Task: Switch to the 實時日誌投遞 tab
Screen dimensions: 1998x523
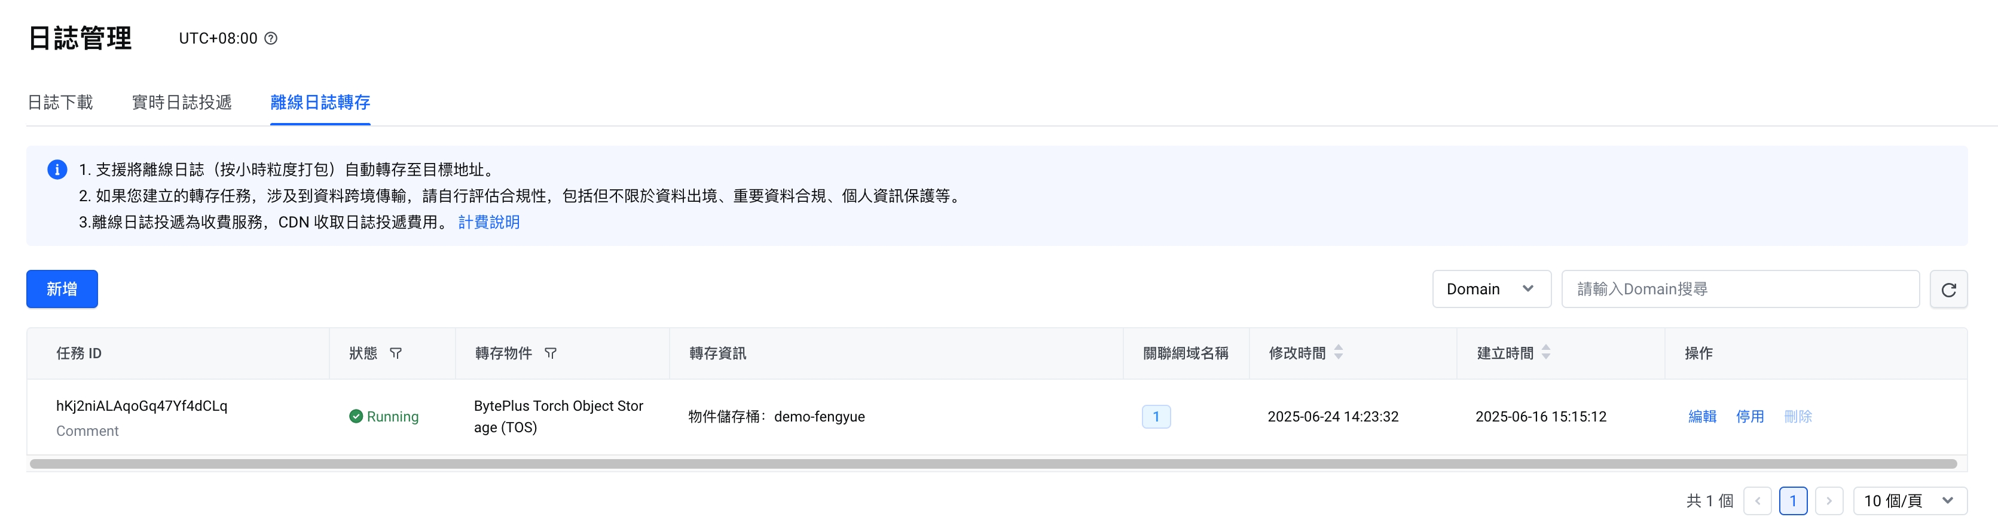Action: click(182, 102)
